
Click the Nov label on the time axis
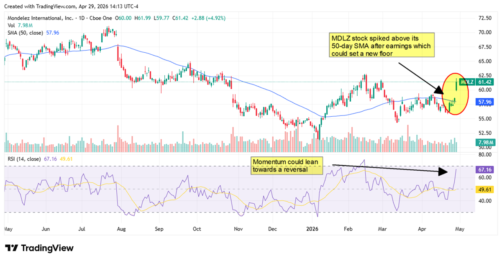(238, 229)
